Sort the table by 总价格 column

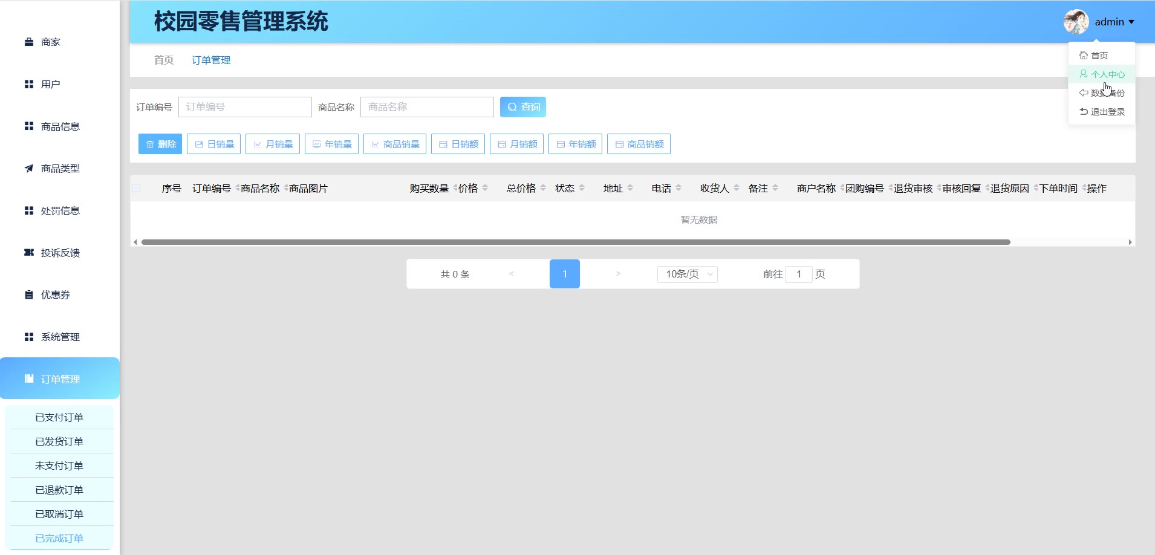[x=542, y=188]
